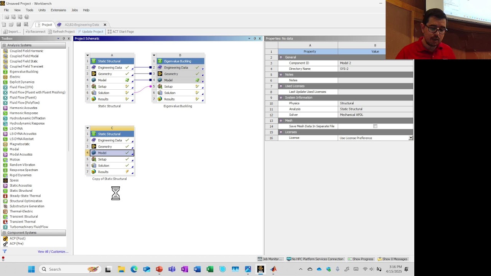This screenshot has width=491, height=276.
Task: Select Setup cell in system A
Action: (x=112, y=87)
